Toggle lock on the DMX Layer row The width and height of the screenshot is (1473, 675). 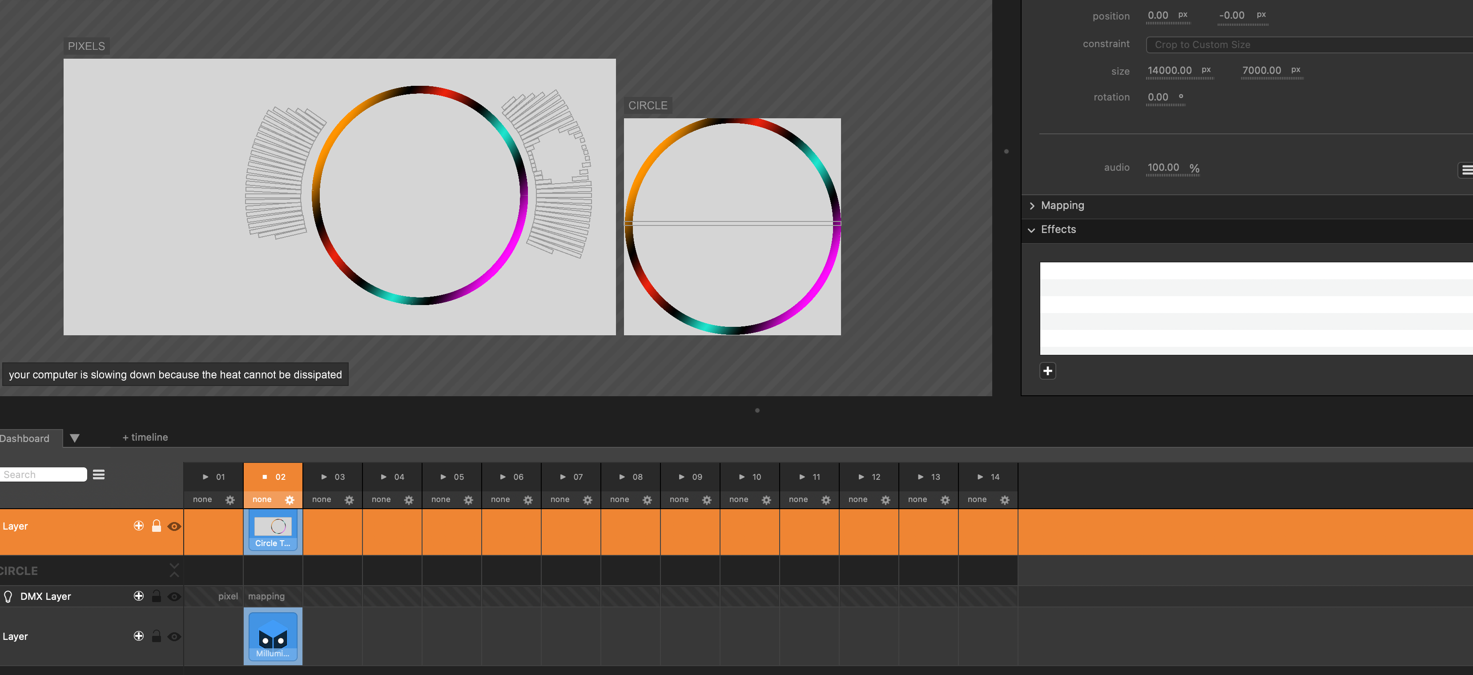[x=156, y=596]
